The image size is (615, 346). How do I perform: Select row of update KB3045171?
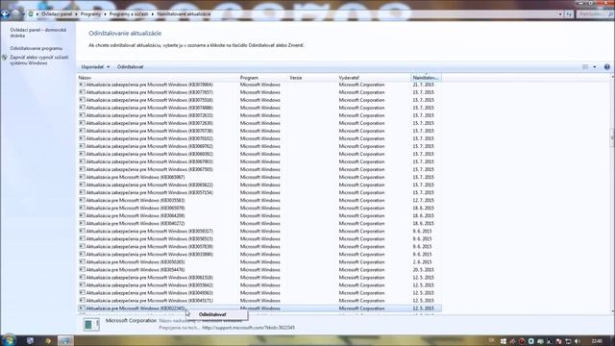tap(259, 301)
